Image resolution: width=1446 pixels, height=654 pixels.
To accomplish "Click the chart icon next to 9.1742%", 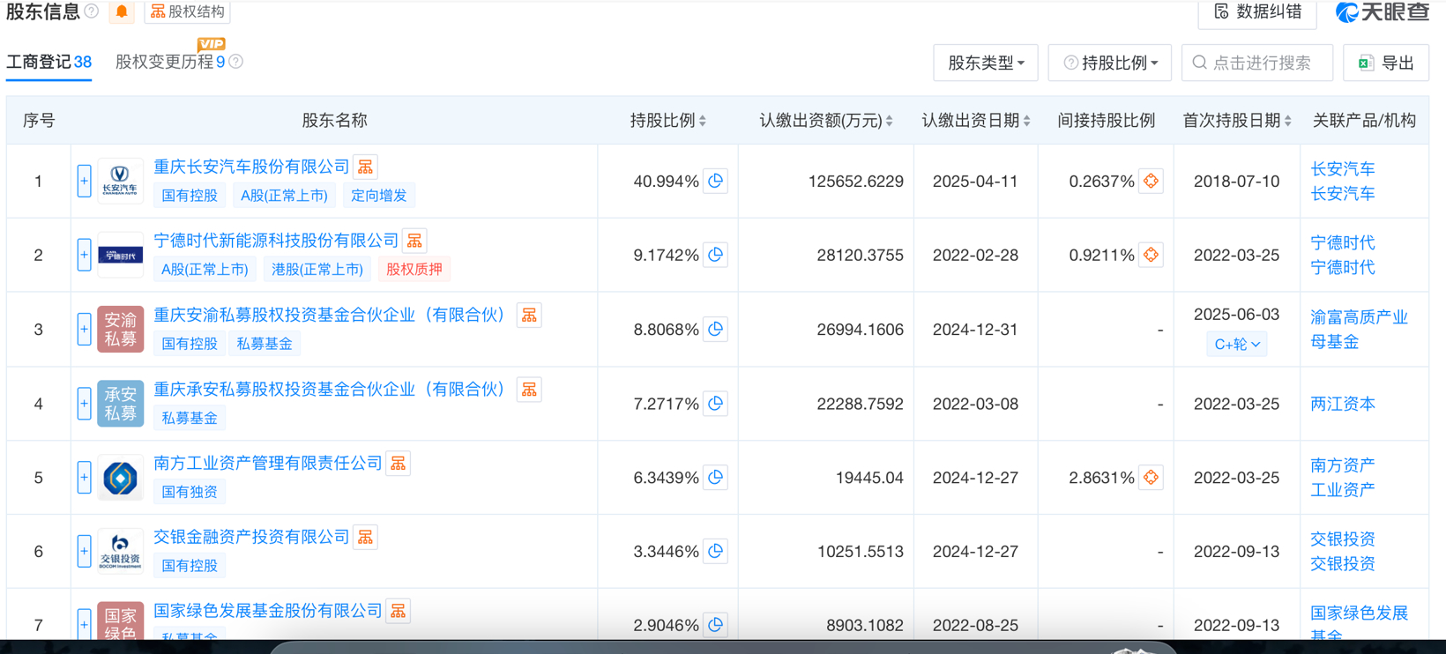I will click(716, 255).
